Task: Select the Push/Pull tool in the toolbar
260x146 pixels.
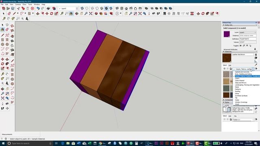Action: coord(38,13)
